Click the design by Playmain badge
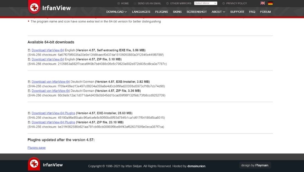 tap(255, 165)
